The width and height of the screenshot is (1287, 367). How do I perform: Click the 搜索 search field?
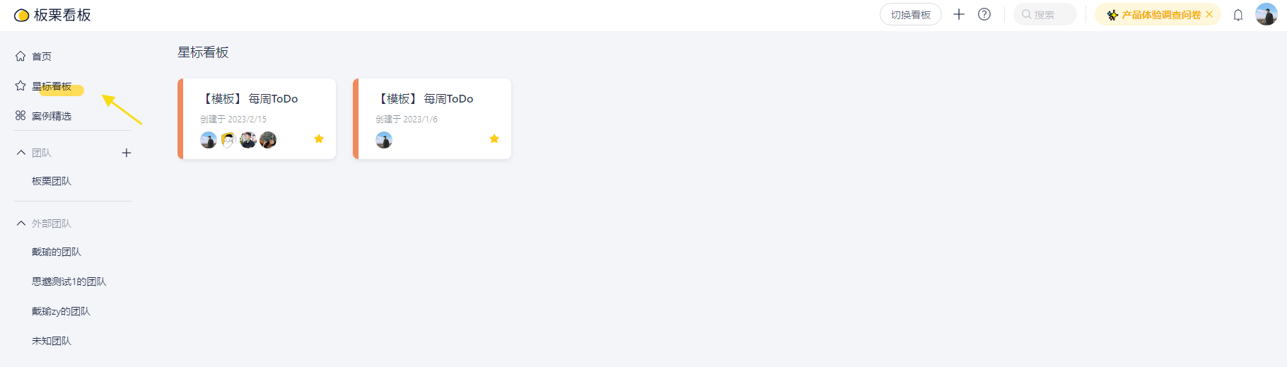pyautogui.click(x=1045, y=15)
